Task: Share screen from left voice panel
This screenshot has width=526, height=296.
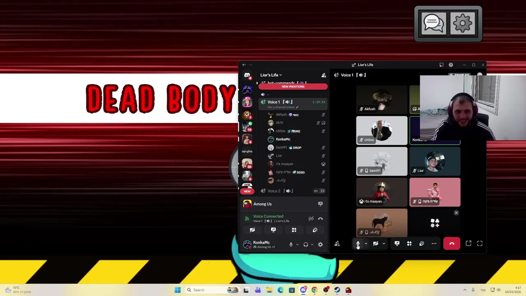Action: tap(273, 230)
